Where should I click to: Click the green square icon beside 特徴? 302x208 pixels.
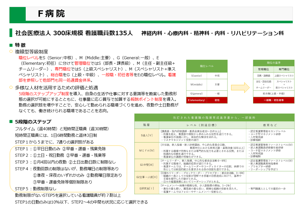[11, 44]
